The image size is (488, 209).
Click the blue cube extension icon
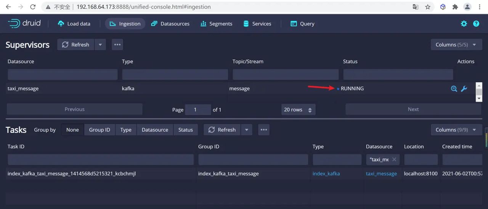443,7
